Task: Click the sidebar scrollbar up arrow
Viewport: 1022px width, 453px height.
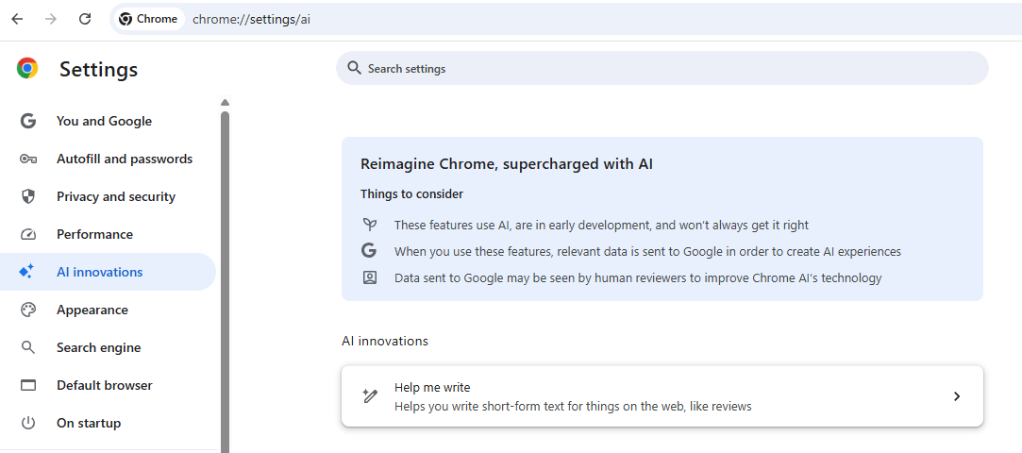Action: tap(225, 102)
